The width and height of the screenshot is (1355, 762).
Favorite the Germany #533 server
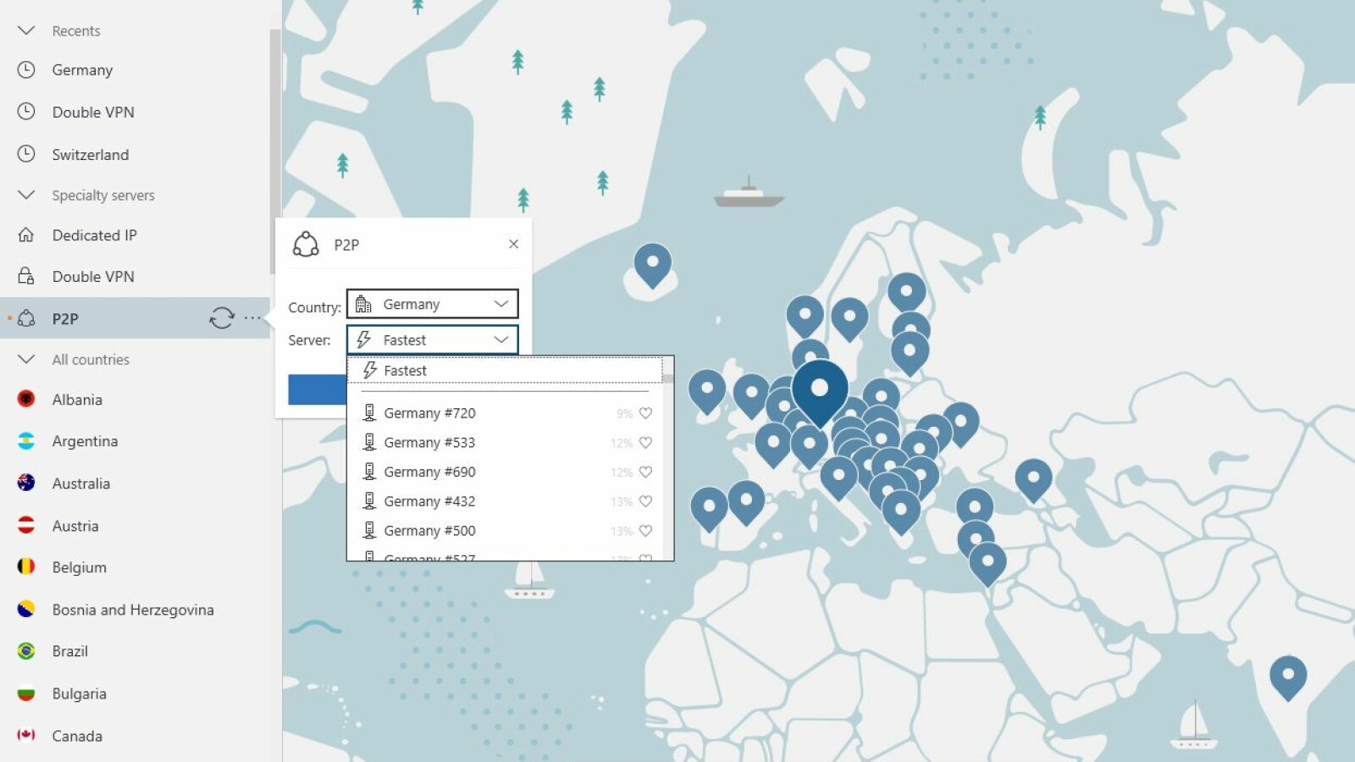pos(646,442)
